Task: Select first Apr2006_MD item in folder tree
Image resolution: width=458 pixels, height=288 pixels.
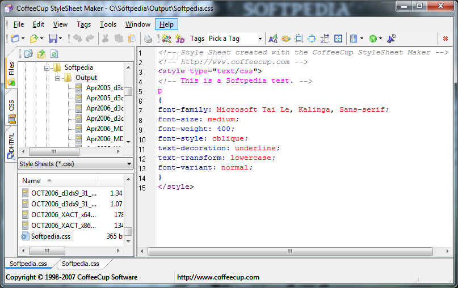Action: tap(104, 129)
